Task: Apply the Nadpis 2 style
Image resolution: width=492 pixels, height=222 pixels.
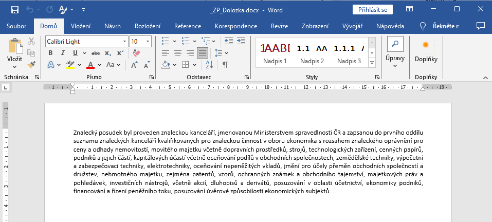Action: point(312,53)
